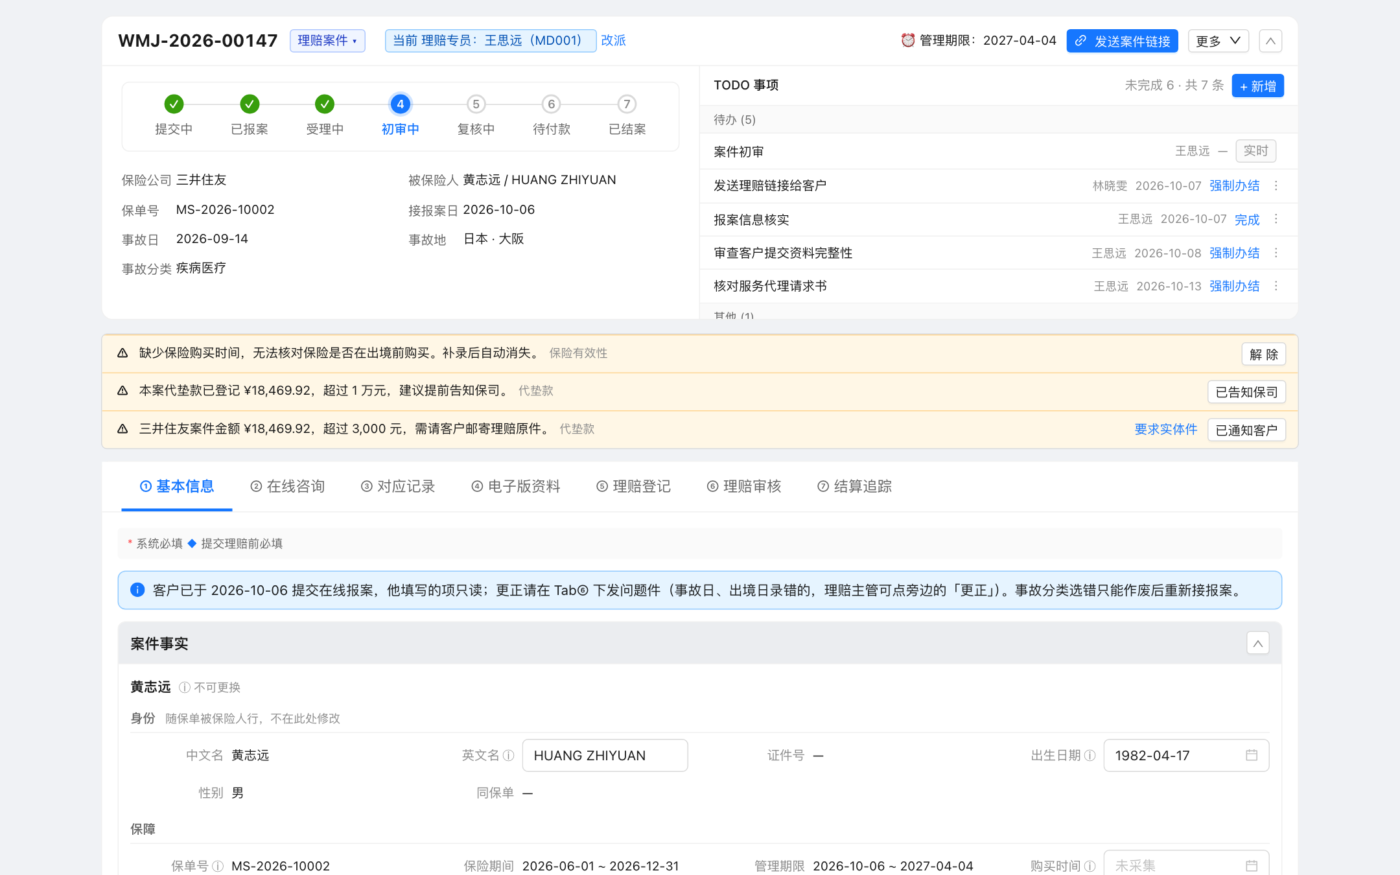
Task: Go to the 结算追踪 tab
Action: 854,486
